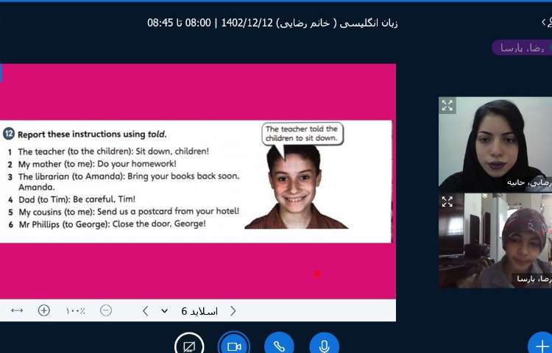Fullscreen the student's lower webcam video
This screenshot has width=552, height=353.
[x=447, y=201]
